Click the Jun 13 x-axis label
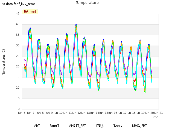The height and width of the screenshot is (131, 175). [x=85, y=113]
